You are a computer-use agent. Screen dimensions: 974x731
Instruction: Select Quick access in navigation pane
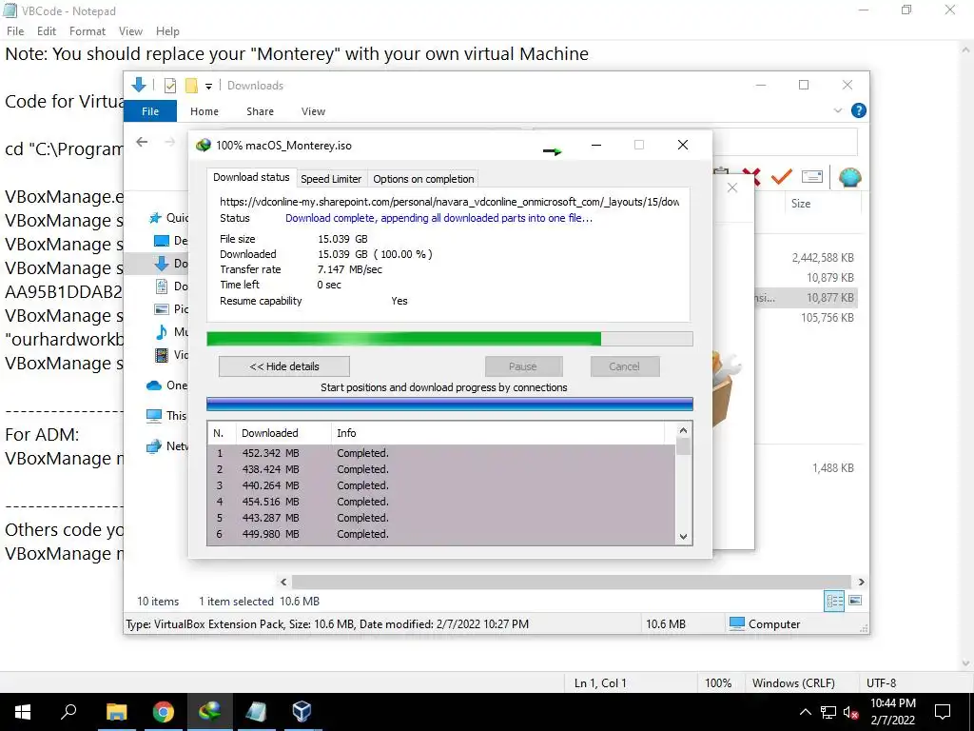(167, 218)
